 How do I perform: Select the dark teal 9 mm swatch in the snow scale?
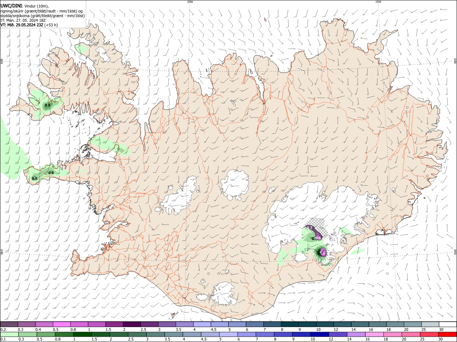click(x=307, y=324)
